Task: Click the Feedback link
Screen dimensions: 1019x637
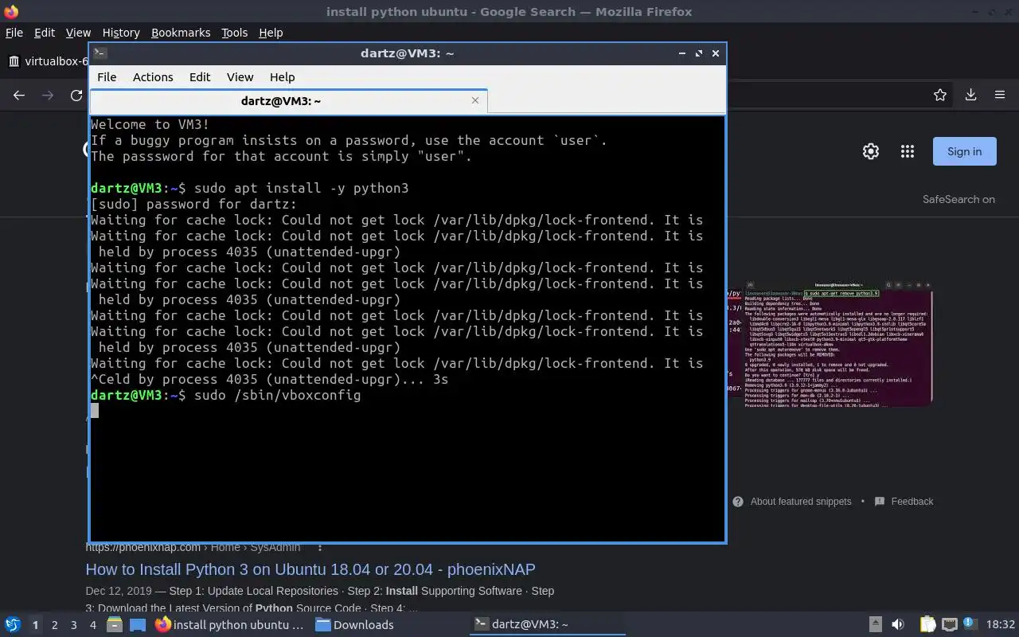Action: 912,502
